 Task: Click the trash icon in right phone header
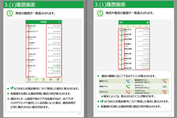point(147,22)
